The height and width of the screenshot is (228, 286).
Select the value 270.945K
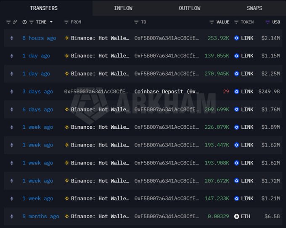tap(217, 74)
